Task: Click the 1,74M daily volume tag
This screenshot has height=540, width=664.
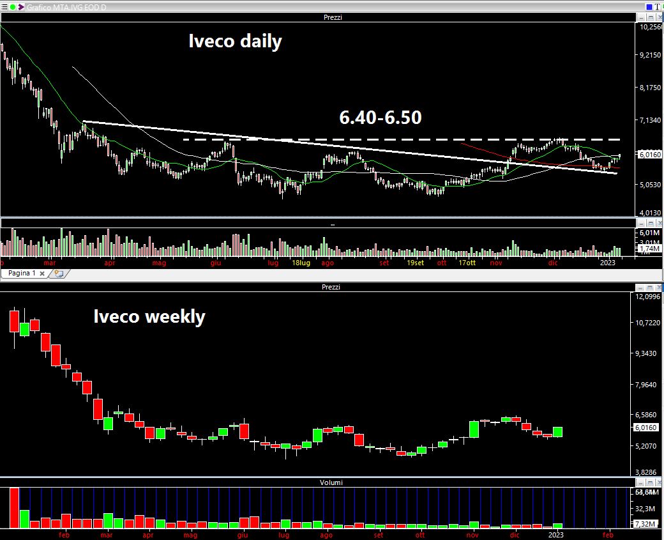Action: tap(649, 249)
